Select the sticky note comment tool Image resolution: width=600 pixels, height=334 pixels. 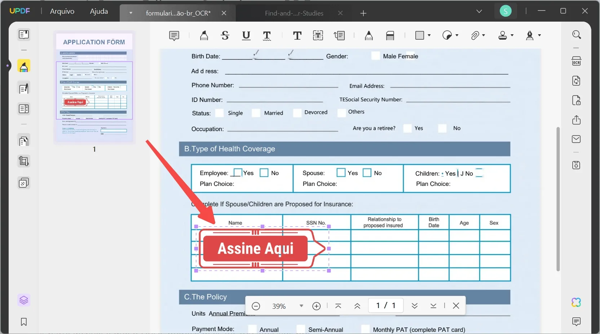click(174, 35)
